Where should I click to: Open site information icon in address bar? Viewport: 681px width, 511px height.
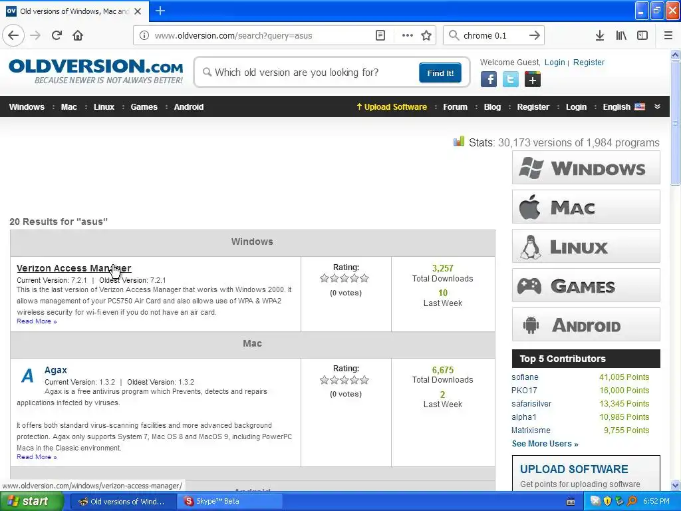tap(144, 36)
